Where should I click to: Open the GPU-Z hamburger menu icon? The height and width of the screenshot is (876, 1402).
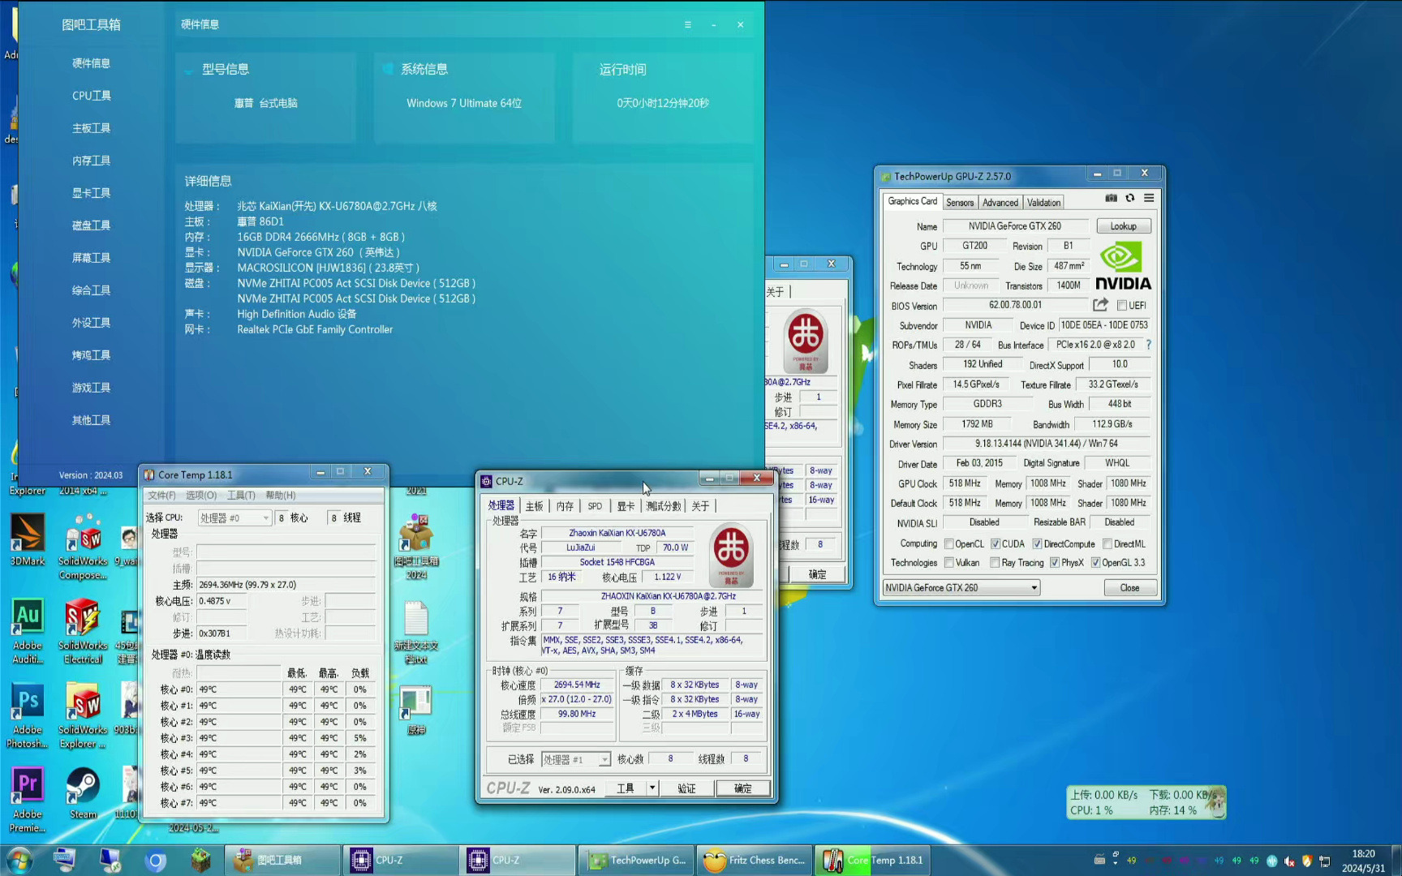pos(1149,198)
